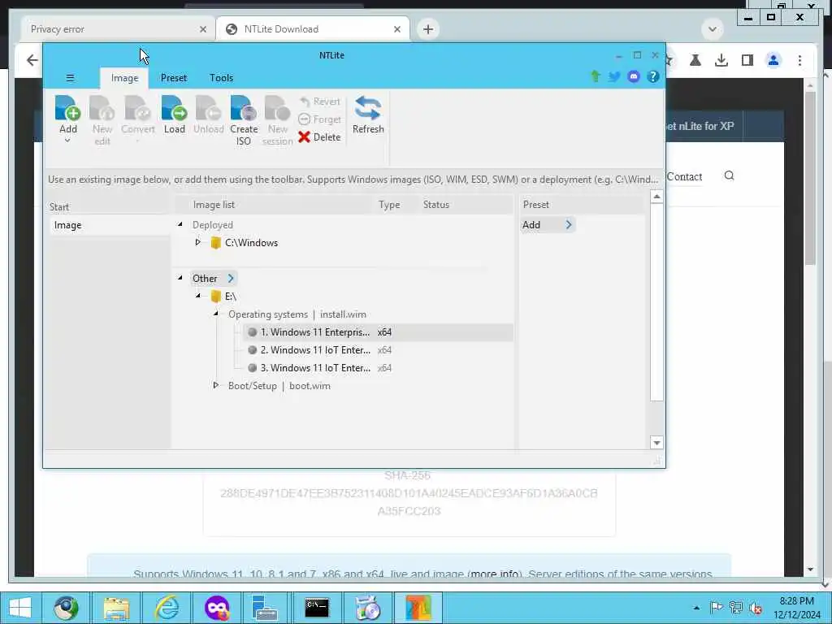
Task: Switch to the Image tab
Action: click(x=124, y=78)
